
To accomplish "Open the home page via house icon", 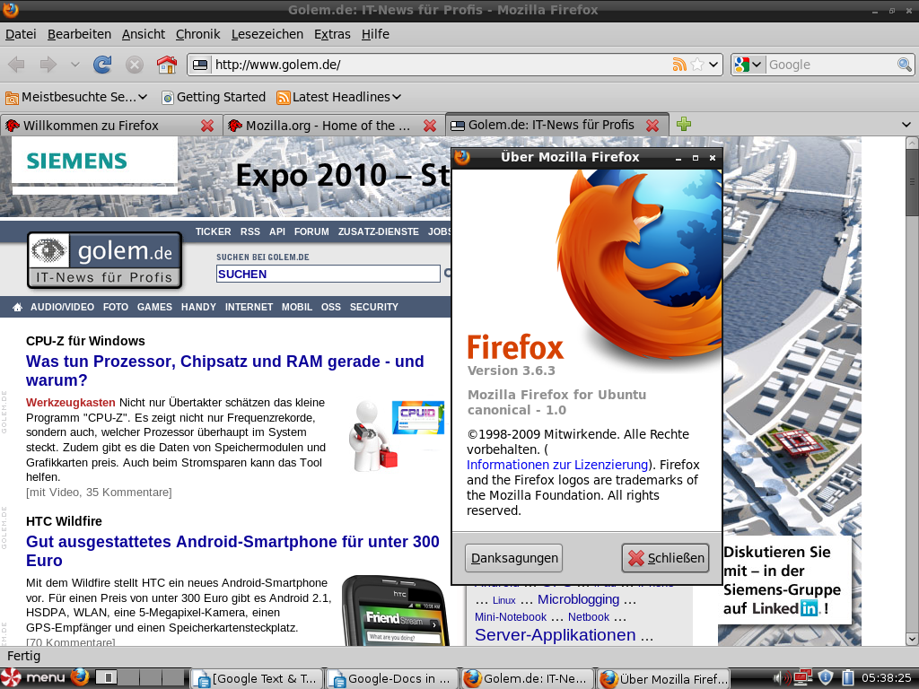I will click(168, 64).
